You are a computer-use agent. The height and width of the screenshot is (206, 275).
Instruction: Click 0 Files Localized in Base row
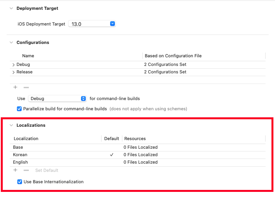point(140,147)
